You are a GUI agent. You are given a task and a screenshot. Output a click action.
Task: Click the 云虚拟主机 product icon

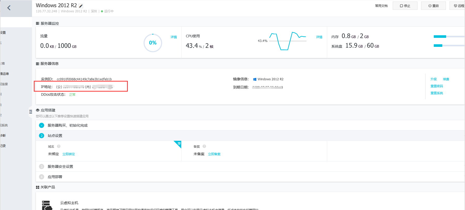point(47,206)
